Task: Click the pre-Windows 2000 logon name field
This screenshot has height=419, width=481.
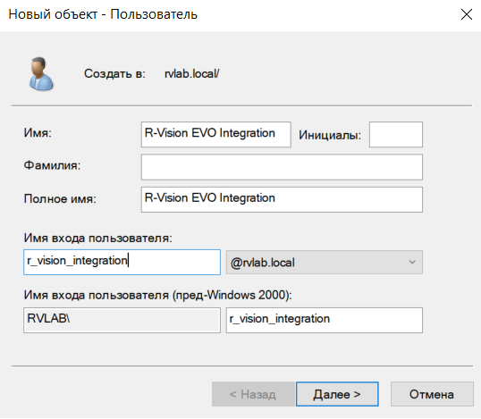Action: tap(325, 321)
